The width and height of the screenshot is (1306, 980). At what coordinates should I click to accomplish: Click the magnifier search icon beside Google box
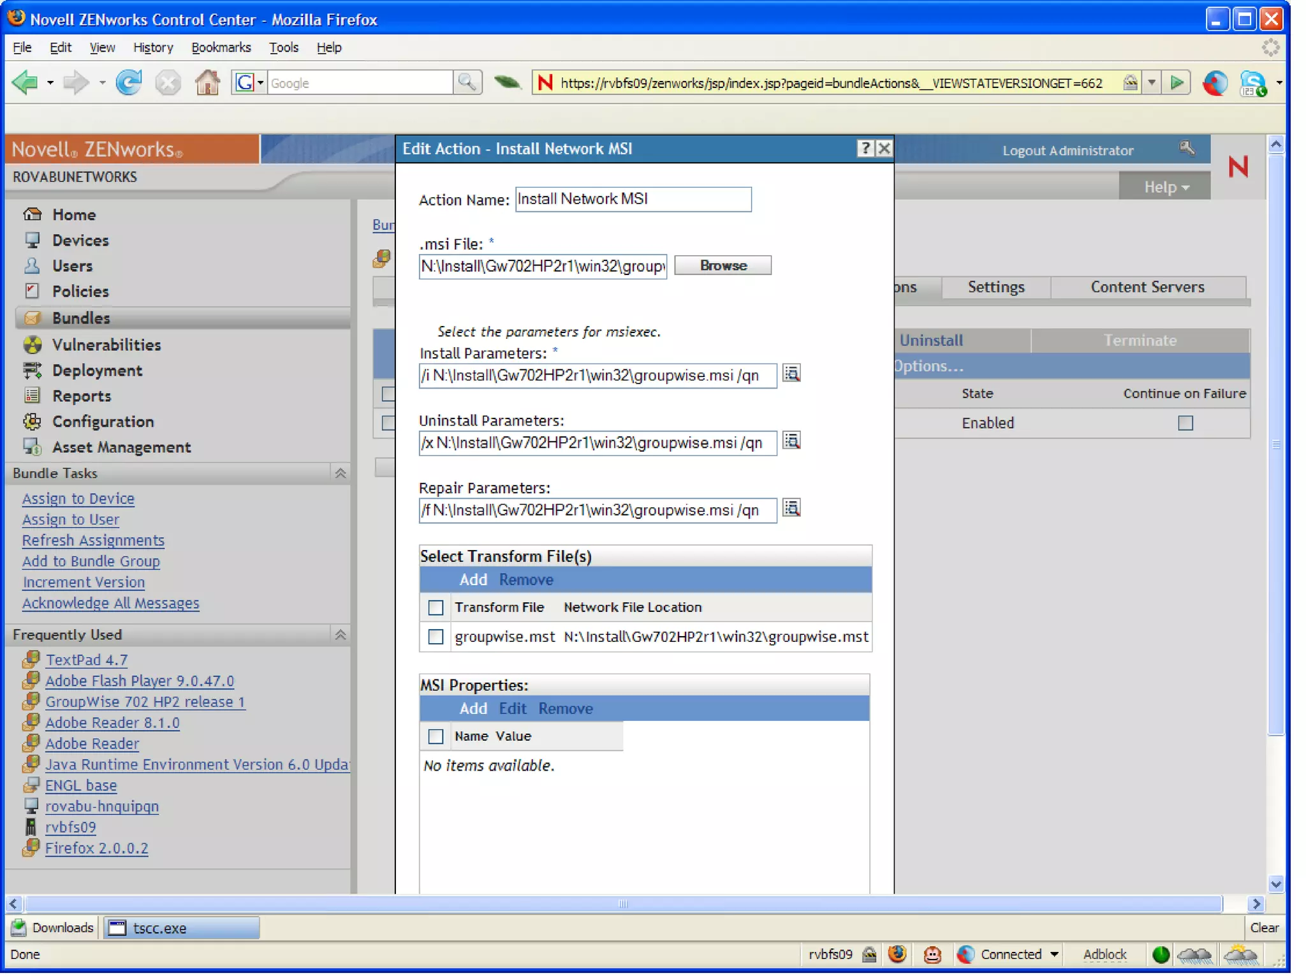467,83
